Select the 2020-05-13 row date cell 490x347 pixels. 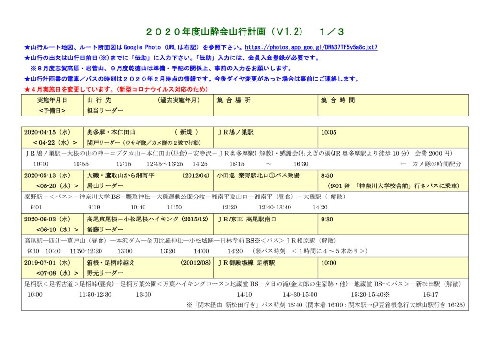(48, 175)
